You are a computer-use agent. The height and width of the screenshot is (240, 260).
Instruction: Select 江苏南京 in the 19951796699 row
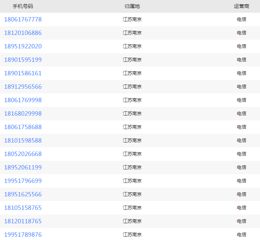[132, 181]
